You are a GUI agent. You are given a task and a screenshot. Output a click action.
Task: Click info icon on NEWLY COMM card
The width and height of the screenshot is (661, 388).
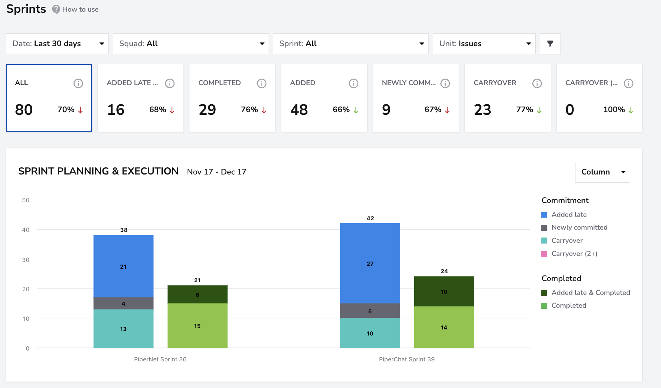coord(445,83)
